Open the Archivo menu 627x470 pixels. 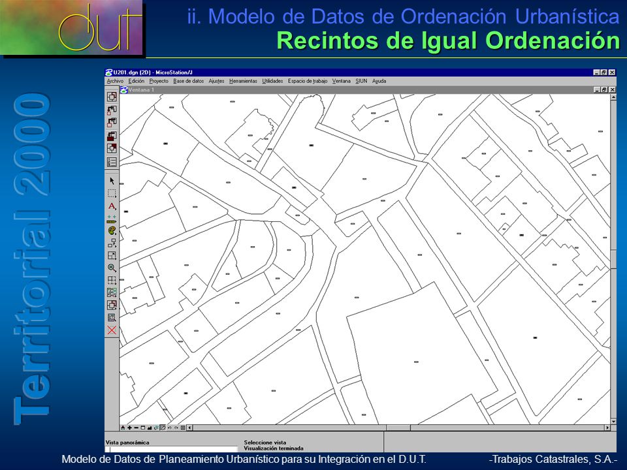click(115, 81)
